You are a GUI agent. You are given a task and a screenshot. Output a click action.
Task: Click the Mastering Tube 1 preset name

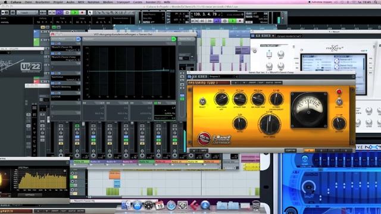[x=209, y=83]
